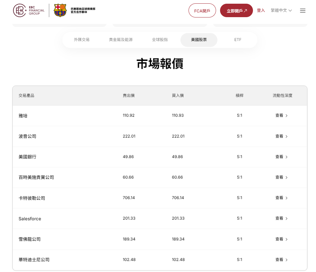Switch to the 全球股指 tab
Viewport: 316px width, 272px height.
coord(160,39)
